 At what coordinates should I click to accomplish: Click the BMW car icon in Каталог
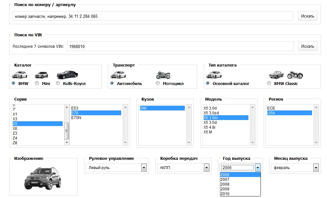20,75
